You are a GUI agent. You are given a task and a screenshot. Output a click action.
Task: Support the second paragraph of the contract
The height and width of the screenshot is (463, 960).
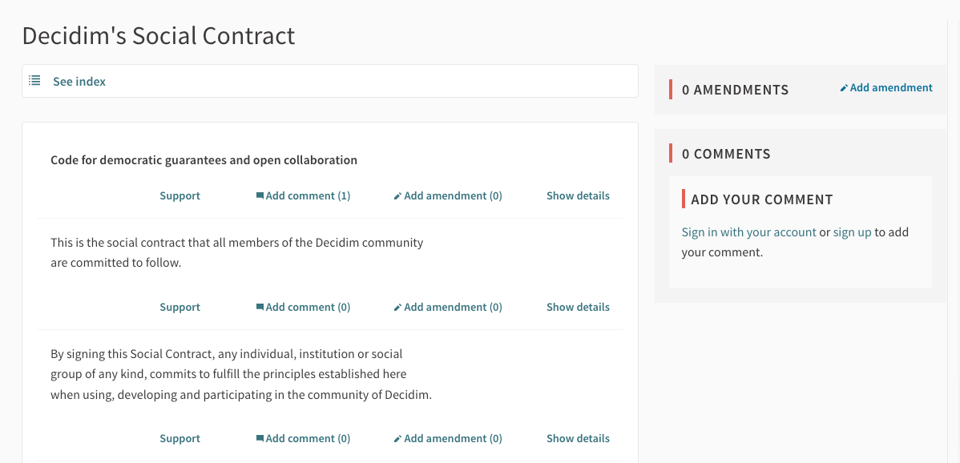179,306
